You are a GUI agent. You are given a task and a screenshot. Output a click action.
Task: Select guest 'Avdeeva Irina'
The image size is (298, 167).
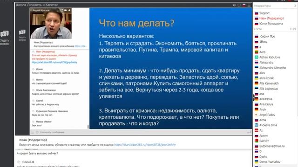coord(268,125)
